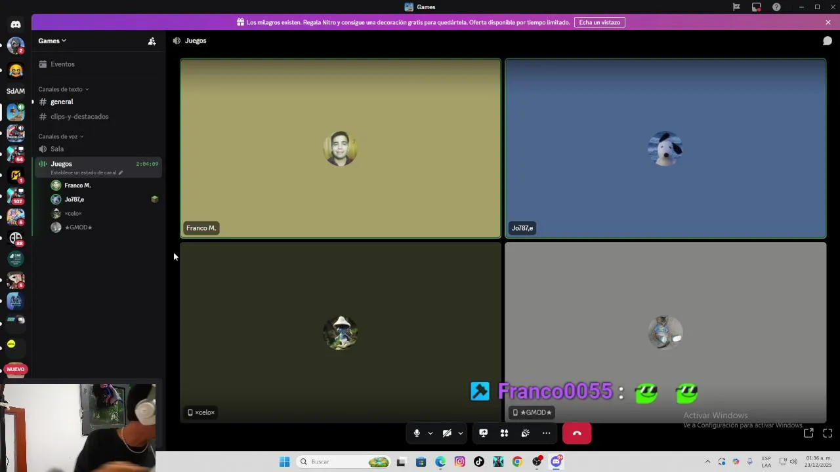The image size is (840, 472).
Task: Turn on the camera in call controls
Action: [447, 433]
